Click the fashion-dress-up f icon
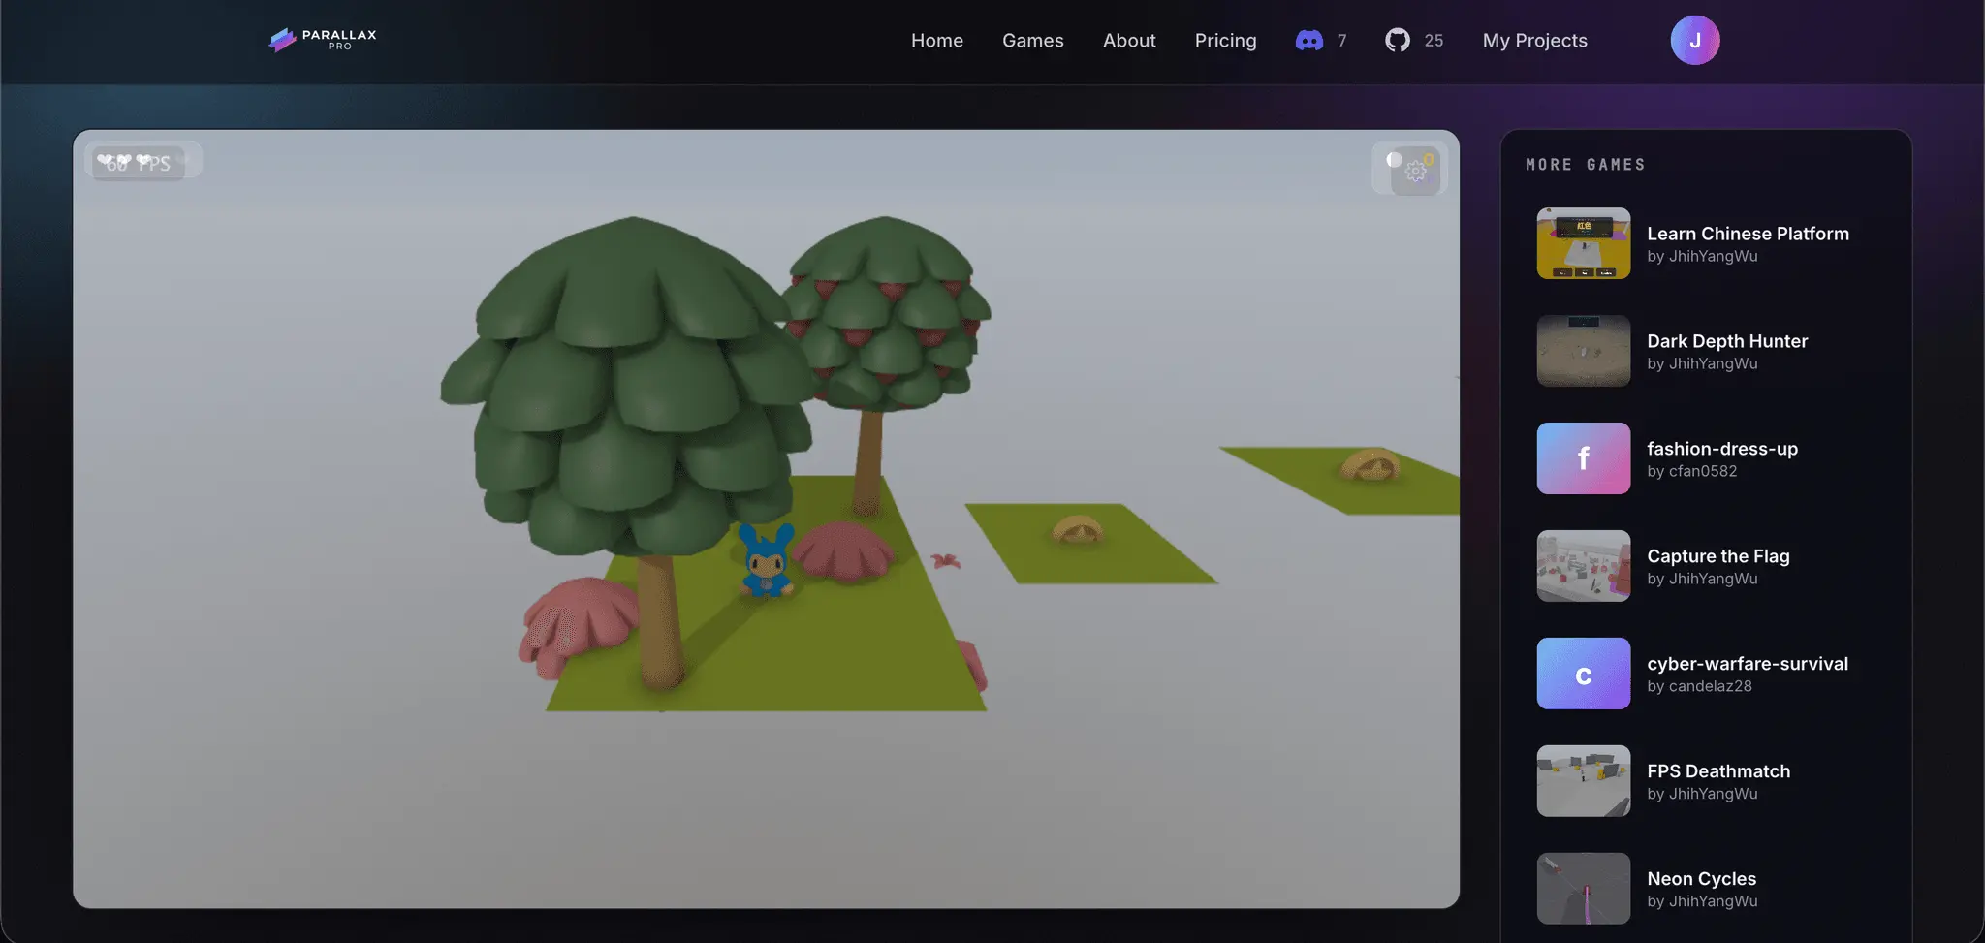The height and width of the screenshot is (943, 1985). click(x=1583, y=458)
